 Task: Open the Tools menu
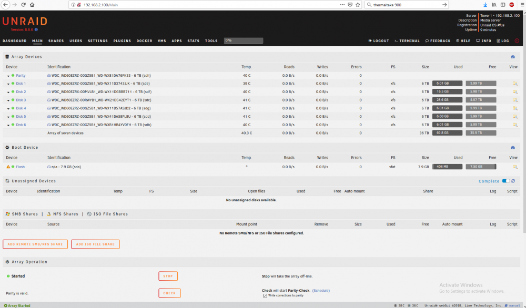[x=211, y=41]
